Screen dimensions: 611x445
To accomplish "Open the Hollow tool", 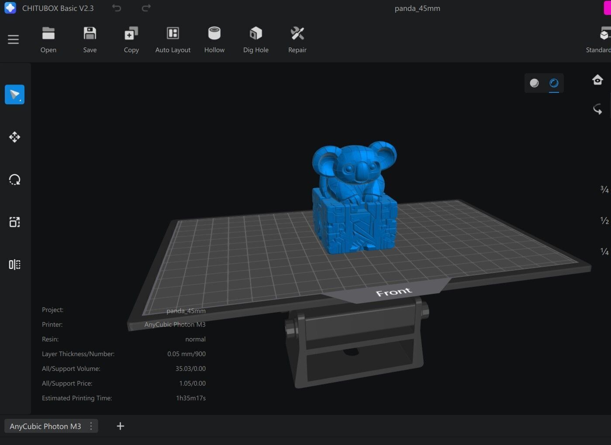I will (214, 40).
